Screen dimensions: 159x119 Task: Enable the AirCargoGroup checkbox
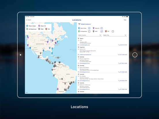coord(89,31)
